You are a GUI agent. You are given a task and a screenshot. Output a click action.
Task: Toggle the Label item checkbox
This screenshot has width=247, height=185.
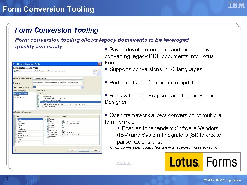tap(16, 119)
